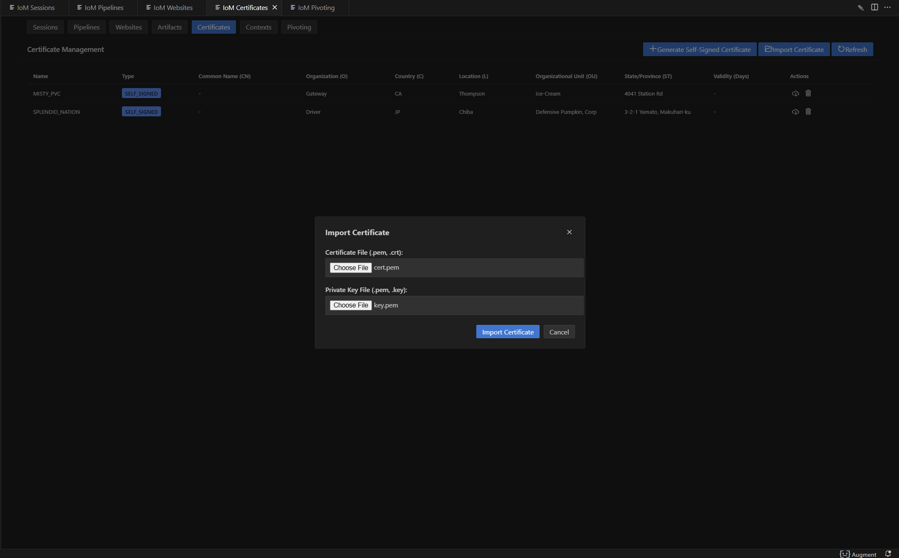Open the Contexts navigation button
Image resolution: width=899 pixels, height=558 pixels.
(258, 27)
